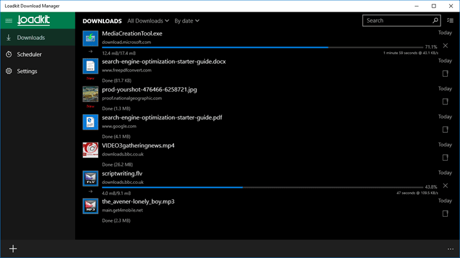Click the MP3 icon of the_avener-lonely_boy
The image size is (460, 258).
[x=90, y=206]
